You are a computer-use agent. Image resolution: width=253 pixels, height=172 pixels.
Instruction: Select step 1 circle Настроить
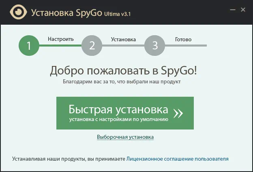pos(29,46)
